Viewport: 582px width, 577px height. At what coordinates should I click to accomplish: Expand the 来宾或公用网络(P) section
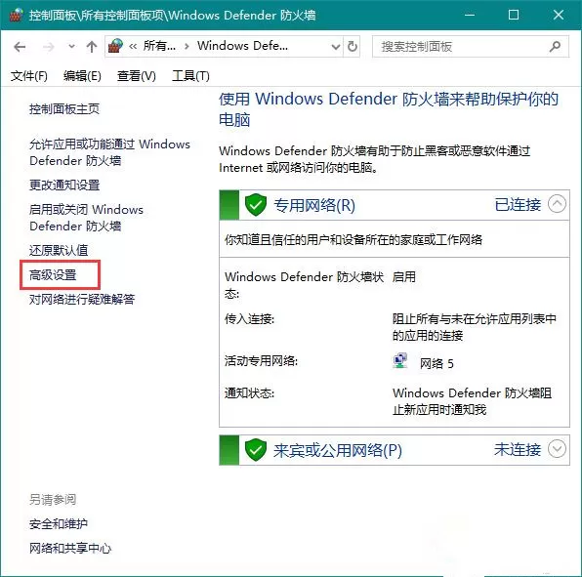pos(557,449)
